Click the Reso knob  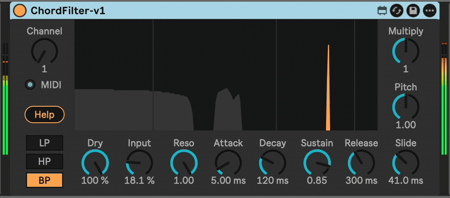[184, 163]
